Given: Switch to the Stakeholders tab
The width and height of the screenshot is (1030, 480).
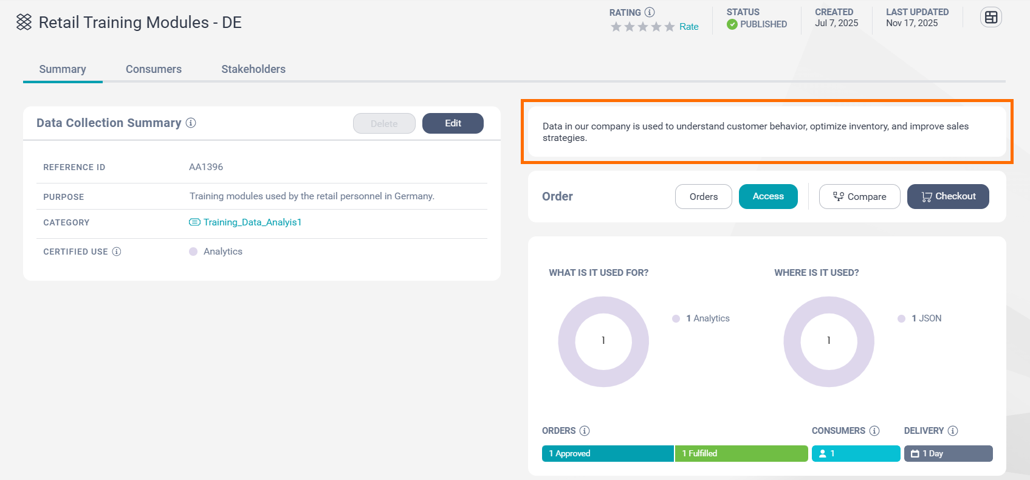Looking at the screenshot, I should click(x=253, y=69).
